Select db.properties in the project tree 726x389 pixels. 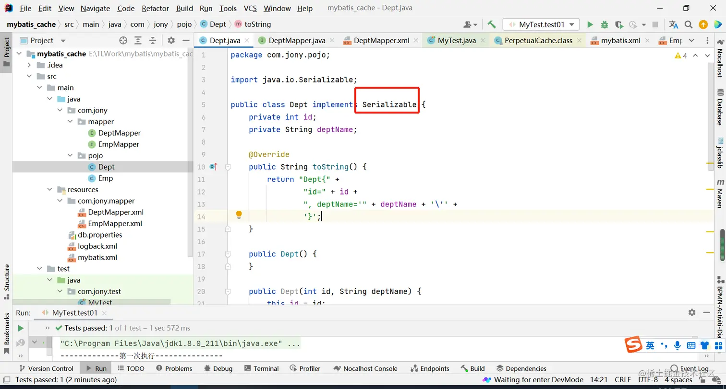tap(100, 235)
